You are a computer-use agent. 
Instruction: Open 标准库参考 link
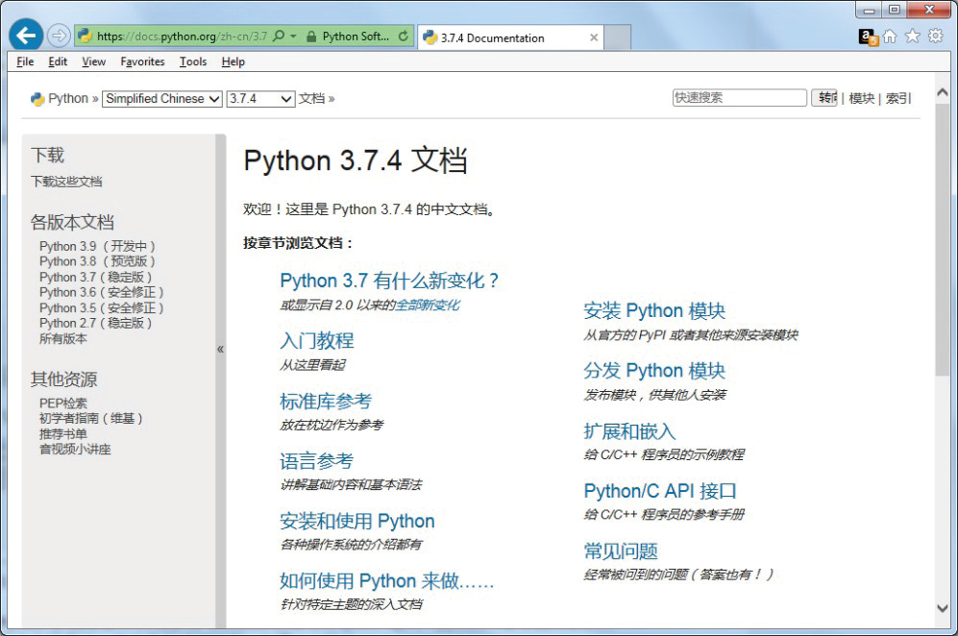click(x=326, y=402)
